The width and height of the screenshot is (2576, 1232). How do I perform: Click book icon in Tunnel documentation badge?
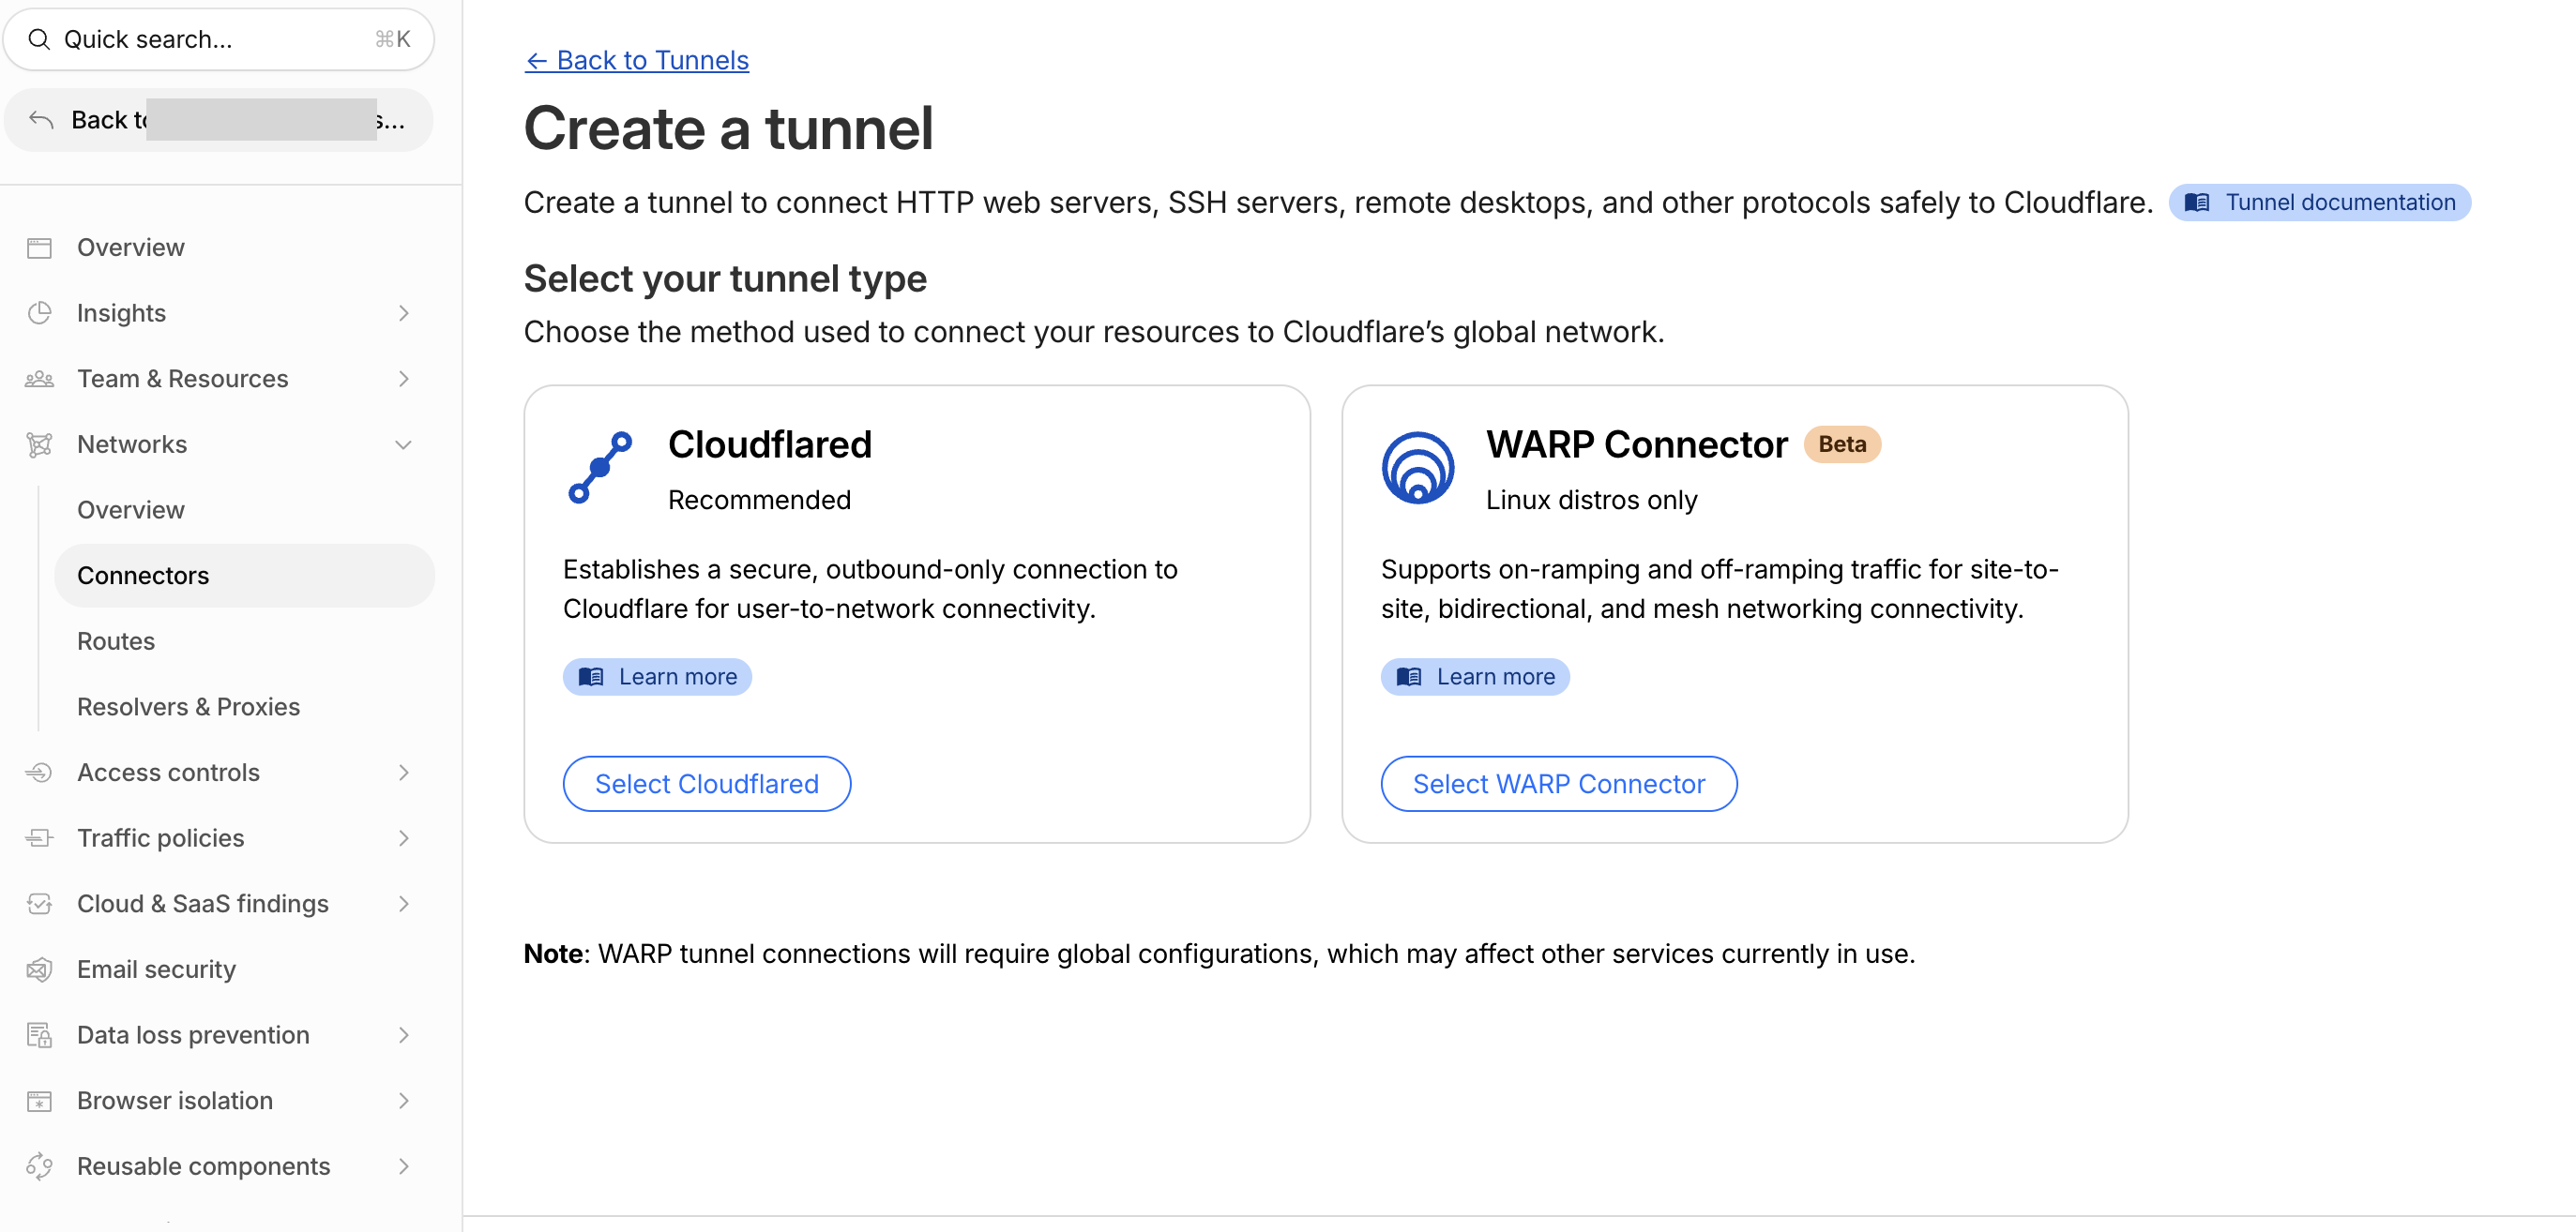pos(2197,203)
